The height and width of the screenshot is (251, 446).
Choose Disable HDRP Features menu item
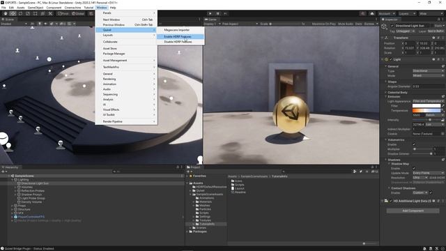click(180, 42)
